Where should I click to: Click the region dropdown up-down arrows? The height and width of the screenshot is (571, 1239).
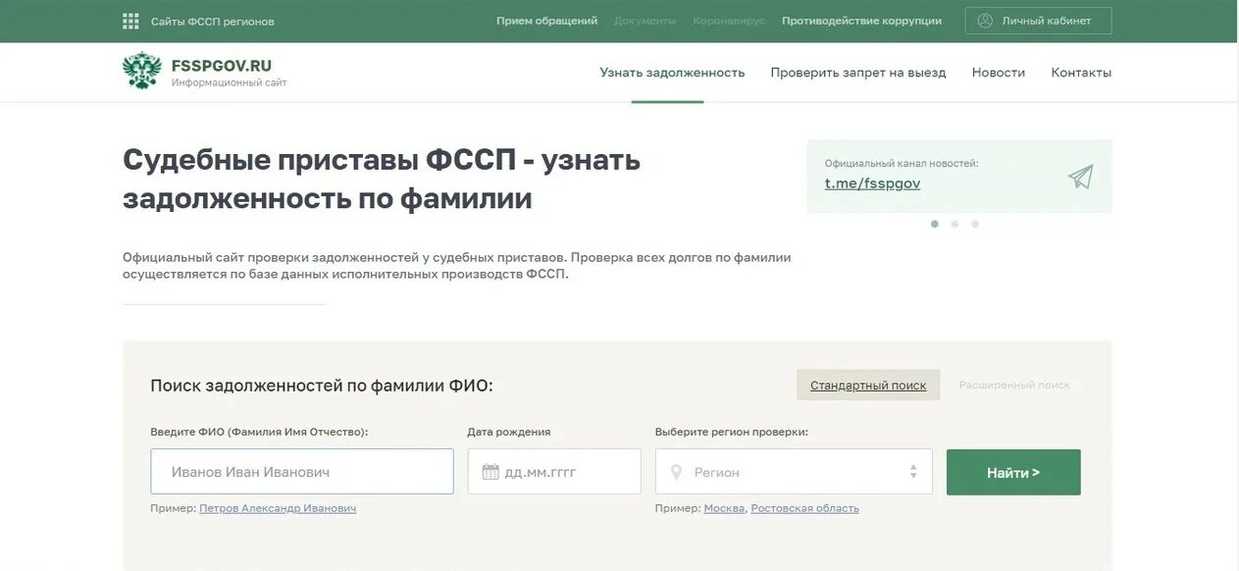tap(913, 472)
